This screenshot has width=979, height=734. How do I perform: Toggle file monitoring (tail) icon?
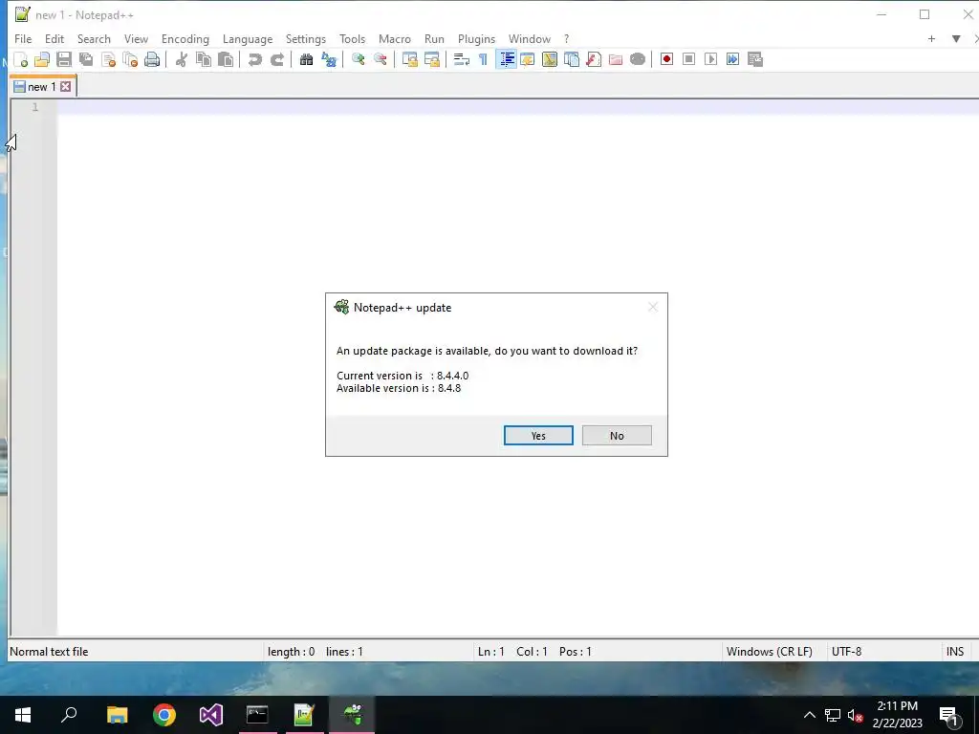click(x=638, y=59)
